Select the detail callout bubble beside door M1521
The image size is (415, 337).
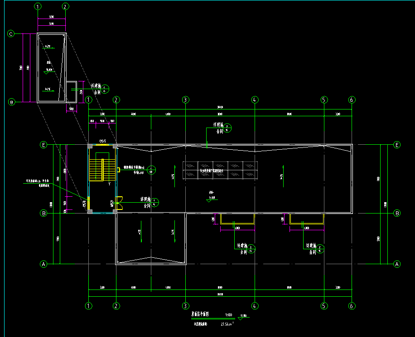155,202
